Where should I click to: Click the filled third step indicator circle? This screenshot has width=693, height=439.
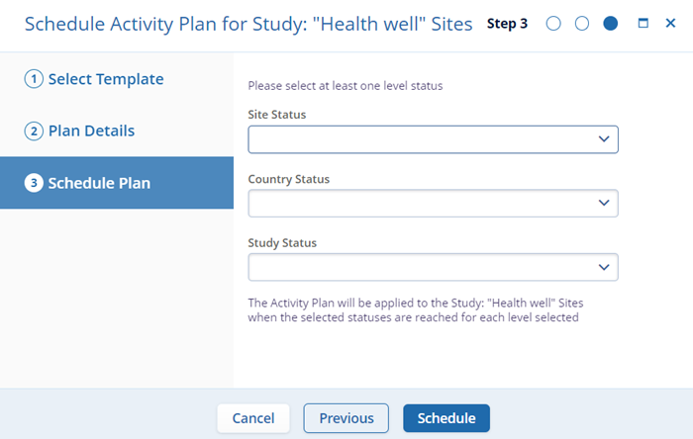[x=611, y=24]
